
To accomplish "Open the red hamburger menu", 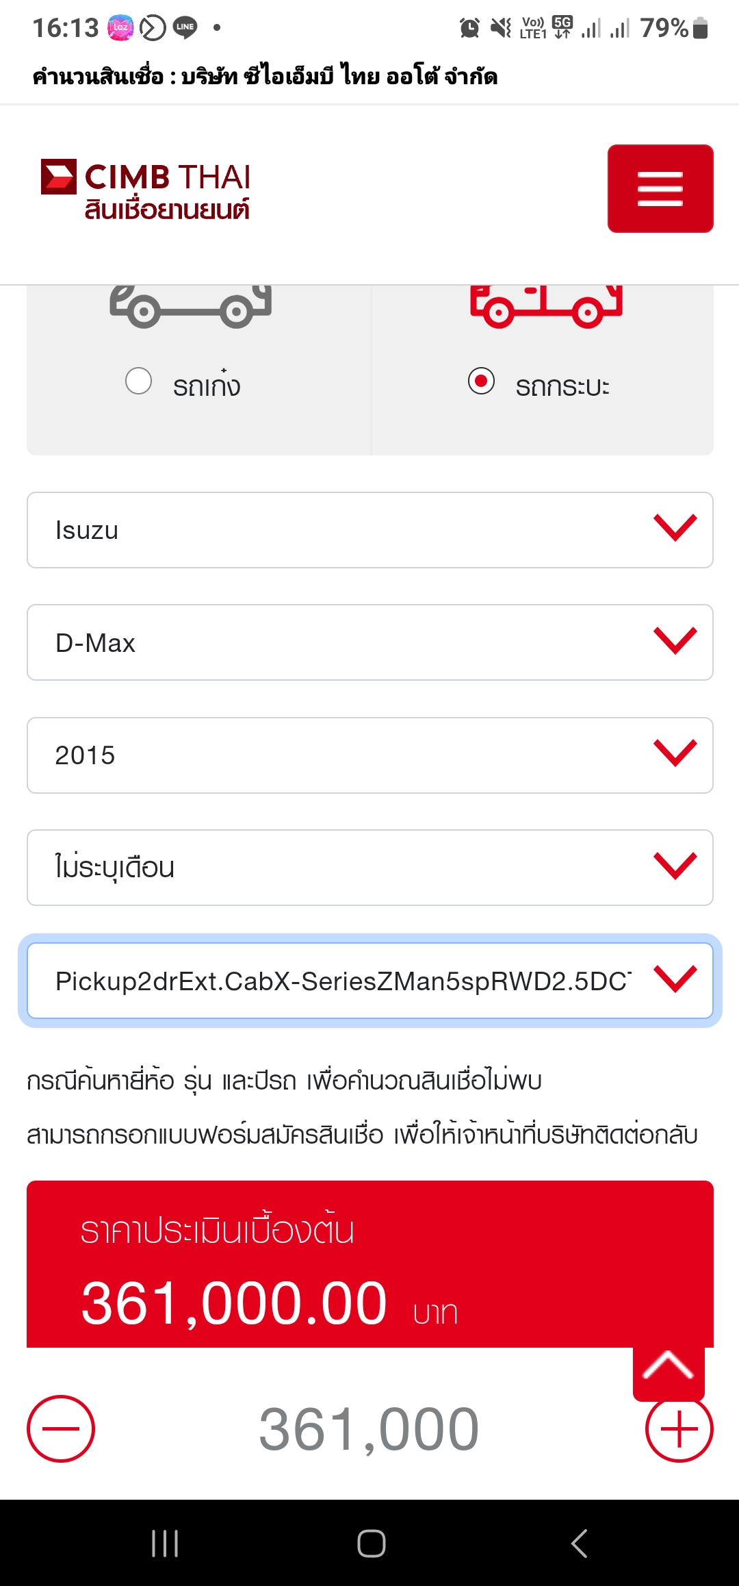I will 660,188.
